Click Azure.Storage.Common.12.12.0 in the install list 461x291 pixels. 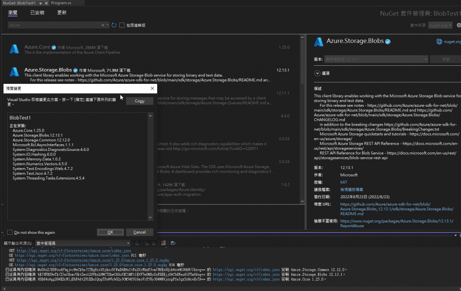point(41,140)
